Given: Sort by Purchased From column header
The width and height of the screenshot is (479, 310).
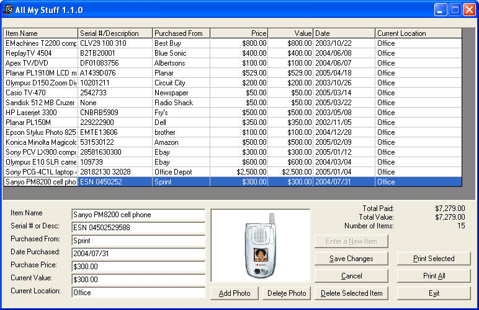Looking at the screenshot, I should click(x=181, y=33).
